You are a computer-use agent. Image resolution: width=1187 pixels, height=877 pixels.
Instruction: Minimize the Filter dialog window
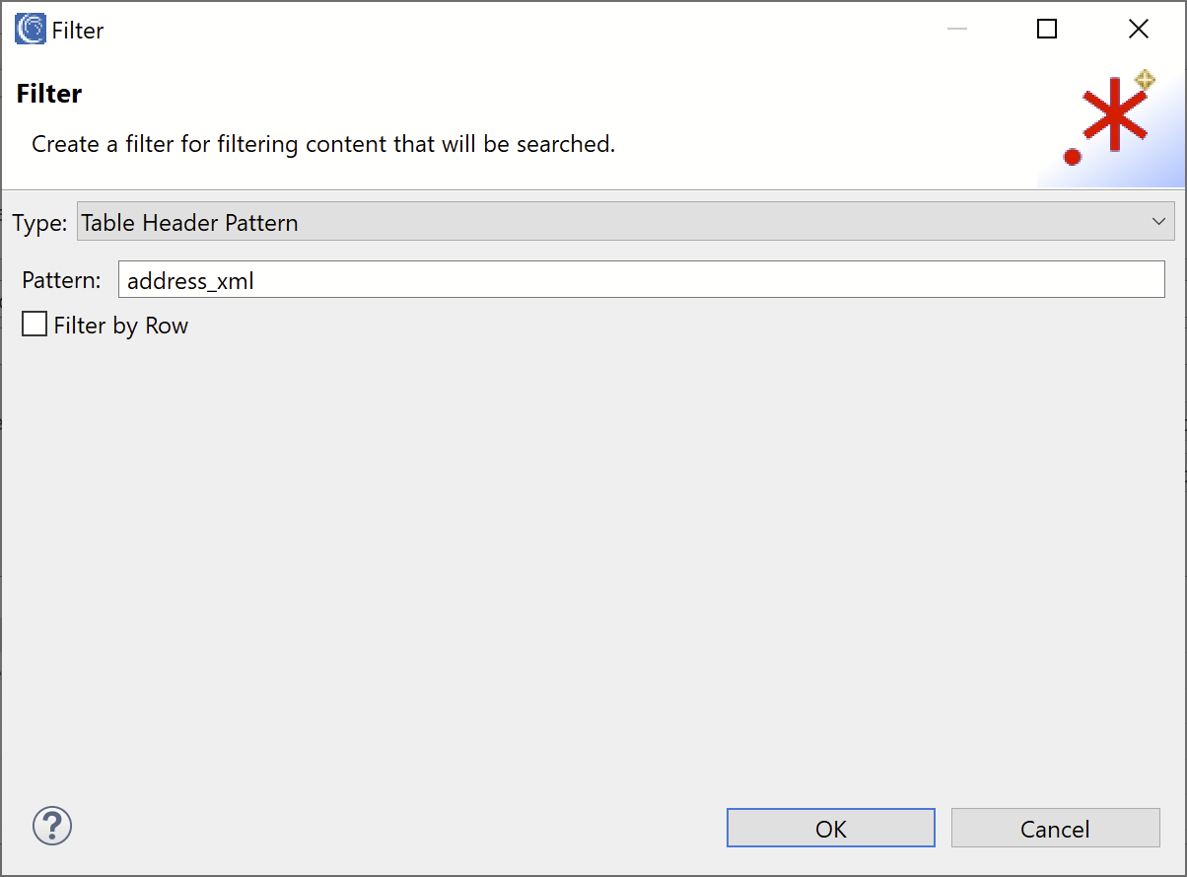click(956, 30)
